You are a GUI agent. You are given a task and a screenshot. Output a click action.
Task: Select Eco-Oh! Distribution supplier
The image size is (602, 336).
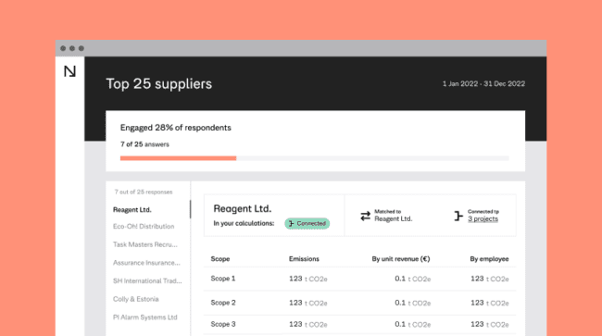[x=144, y=226]
